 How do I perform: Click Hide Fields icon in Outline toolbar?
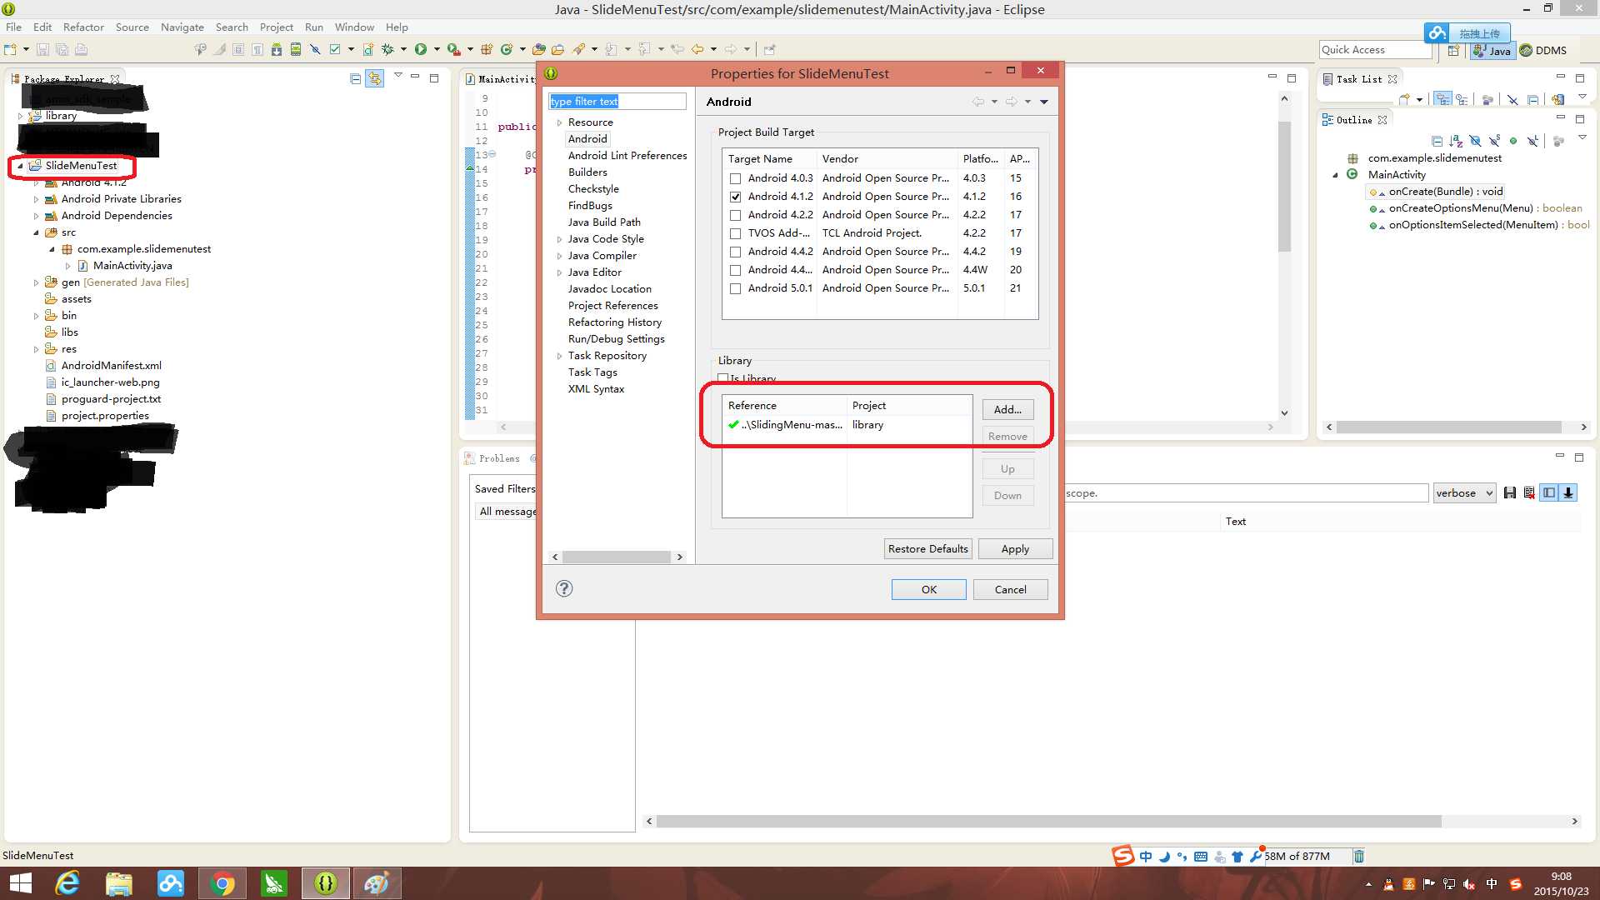tap(1475, 141)
